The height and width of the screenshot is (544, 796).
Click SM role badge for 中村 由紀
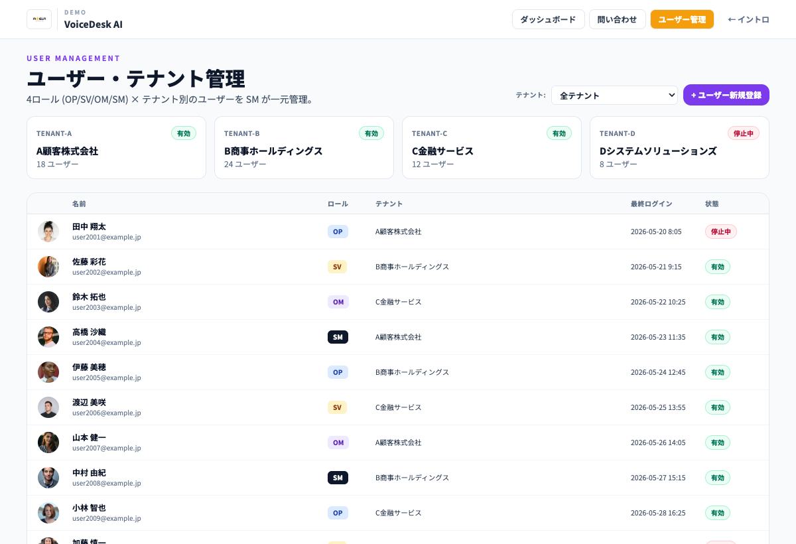pyautogui.click(x=338, y=478)
